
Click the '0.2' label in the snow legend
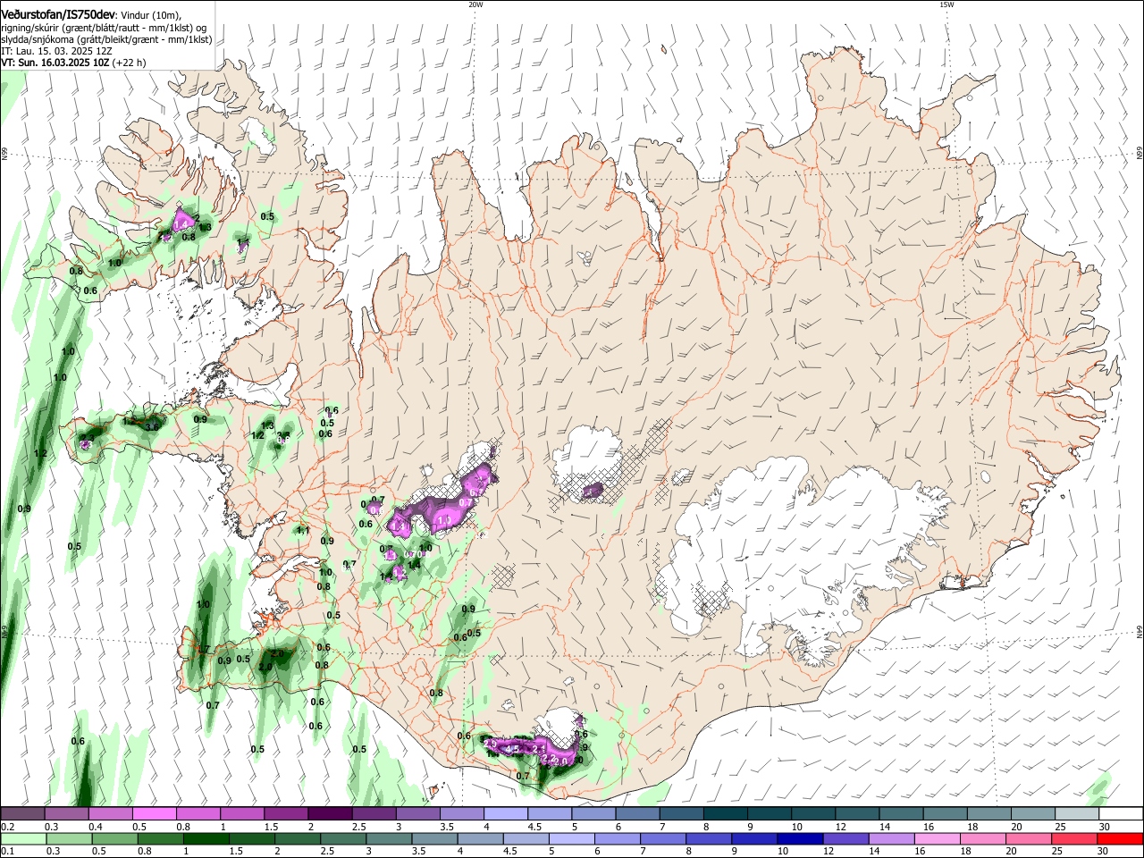6,827
